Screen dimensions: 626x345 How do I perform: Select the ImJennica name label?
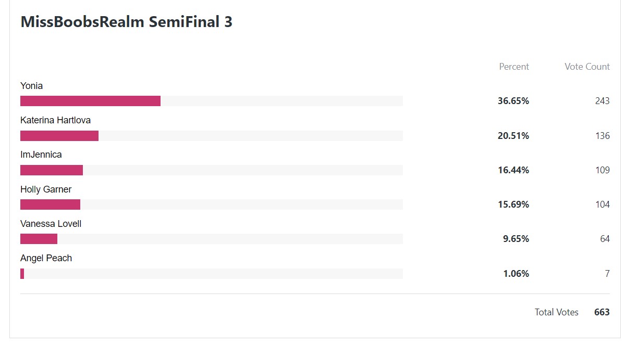coord(41,155)
